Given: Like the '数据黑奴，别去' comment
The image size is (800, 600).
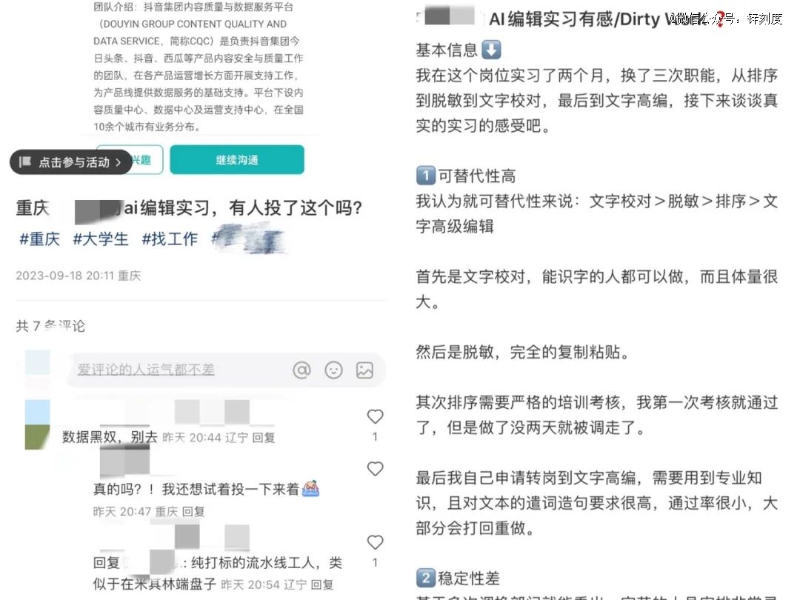Looking at the screenshot, I should 375,417.
